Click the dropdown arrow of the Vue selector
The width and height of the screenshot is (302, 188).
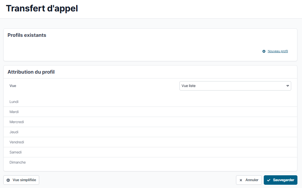click(x=288, y=86)
